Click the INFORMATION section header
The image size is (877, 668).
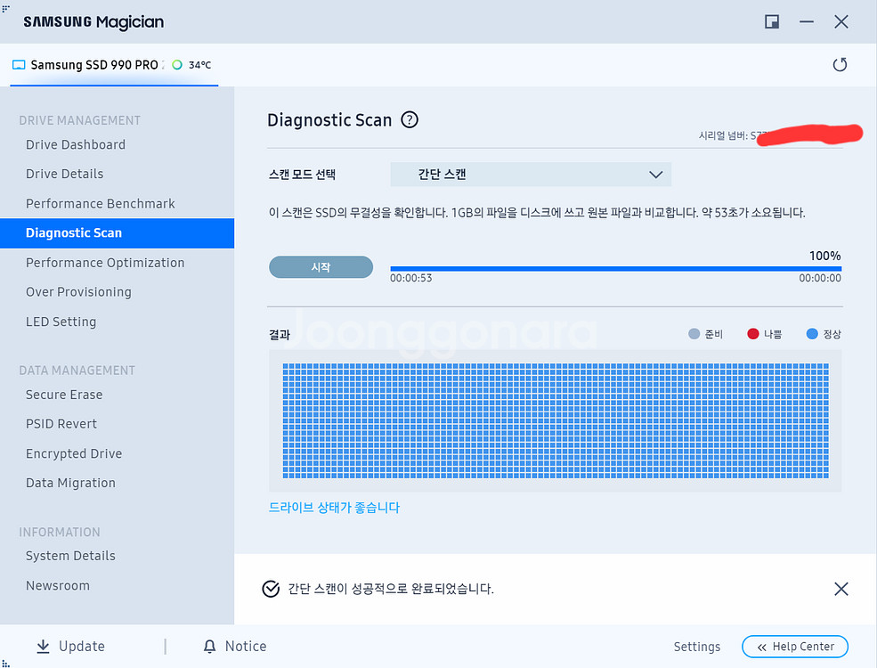click(60, 532)
